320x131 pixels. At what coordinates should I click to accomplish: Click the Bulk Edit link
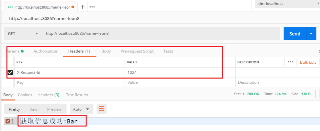coord(308,62)
